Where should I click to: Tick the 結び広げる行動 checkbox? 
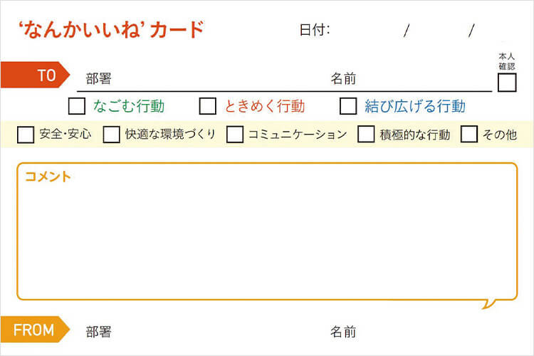348,106
